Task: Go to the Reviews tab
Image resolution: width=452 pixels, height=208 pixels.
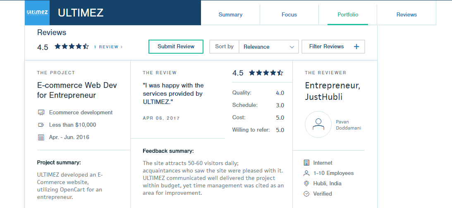Action: [x=407, y=15]
